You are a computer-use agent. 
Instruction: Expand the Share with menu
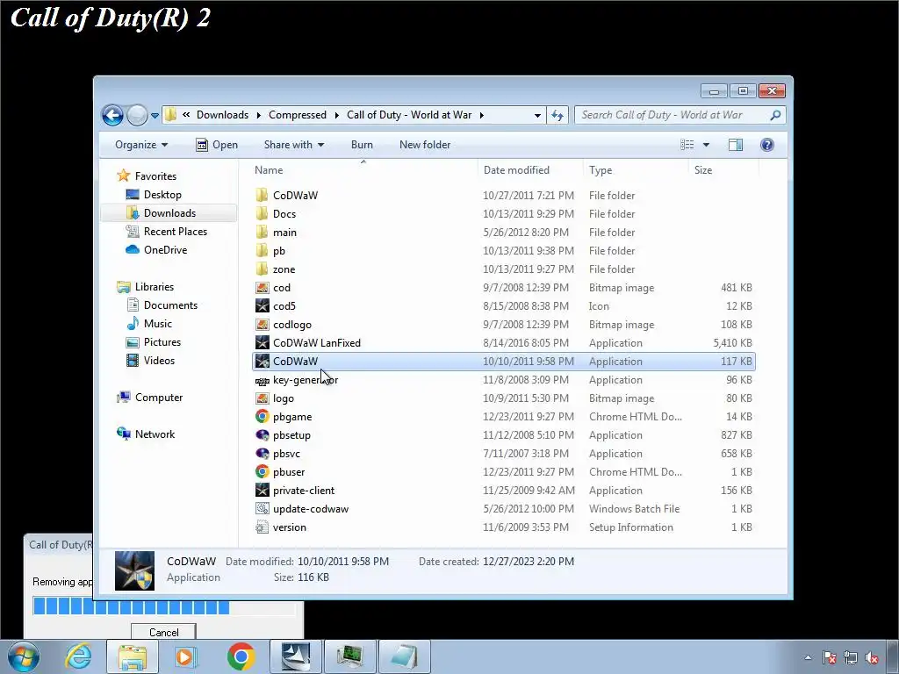[x=294, y=145]
